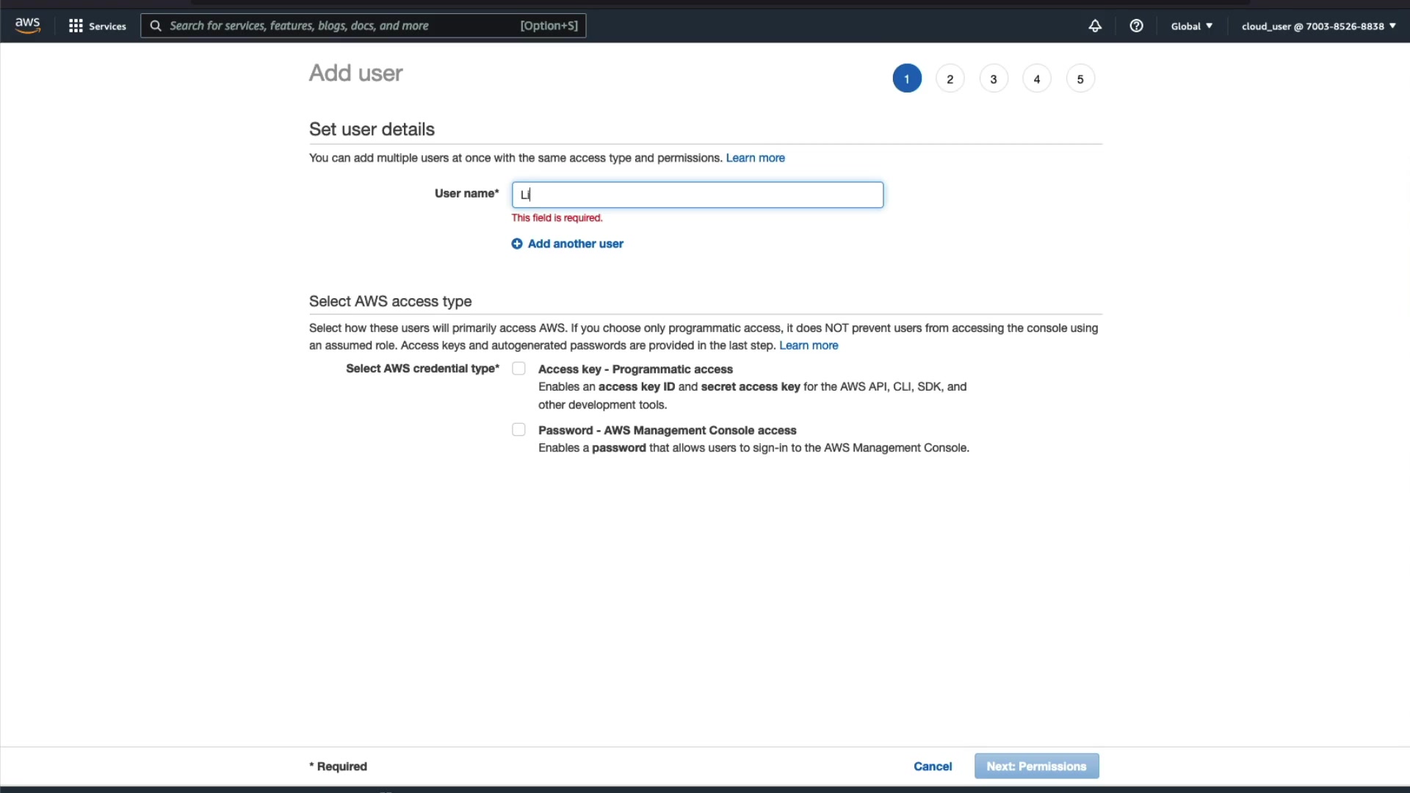
Task: Go to wizard step 5 circle
Action: click(x=1080, y=79)
